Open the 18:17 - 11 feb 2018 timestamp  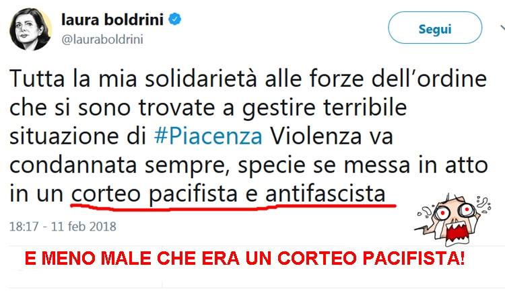[63, 226]
